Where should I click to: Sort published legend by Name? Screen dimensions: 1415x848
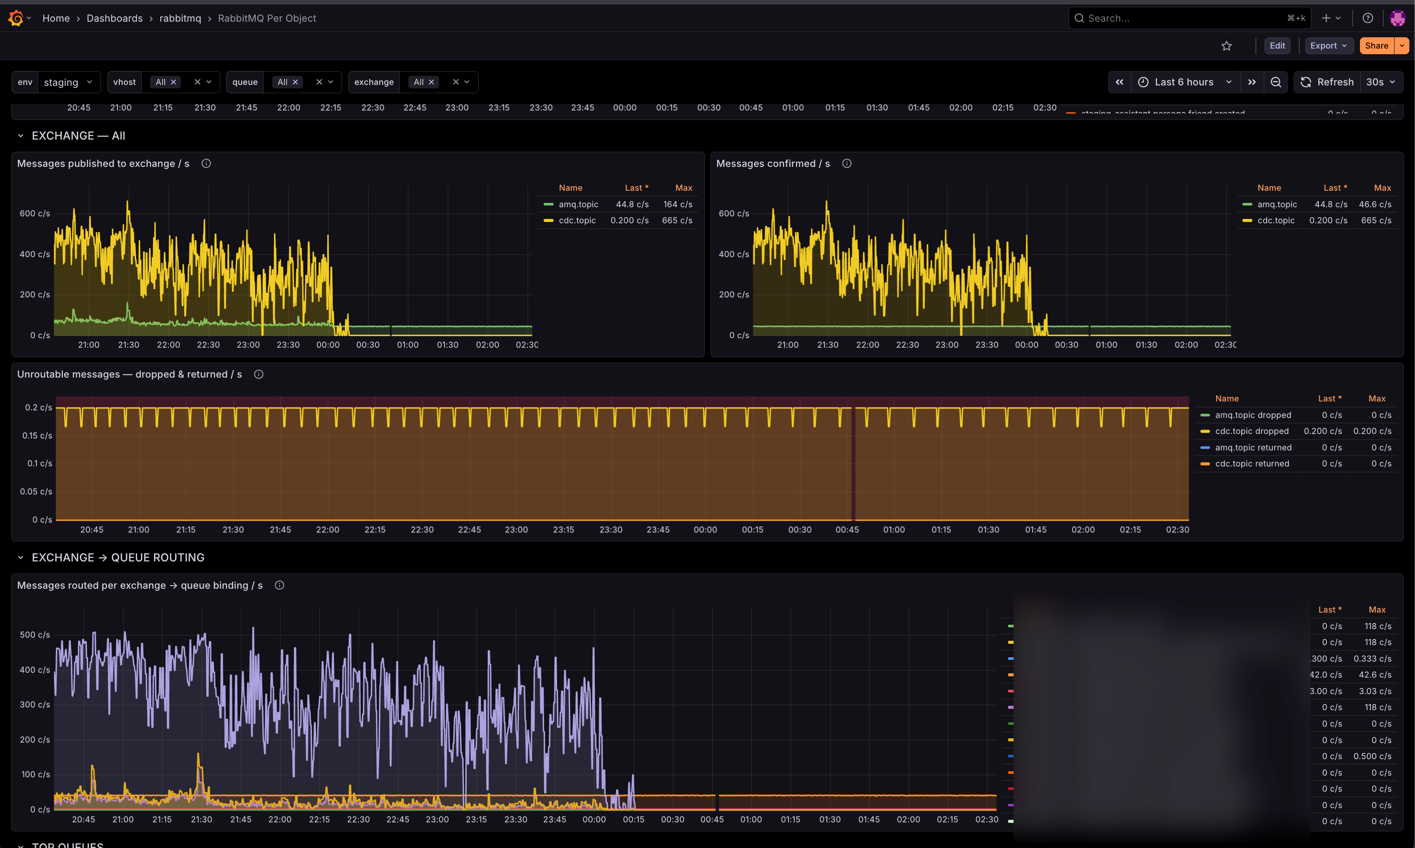(570, 188)
